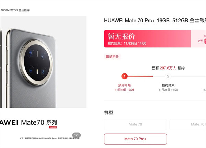
Task: Click the camera module in product photo
Action: pyautogui.click(x=36, y=63)
